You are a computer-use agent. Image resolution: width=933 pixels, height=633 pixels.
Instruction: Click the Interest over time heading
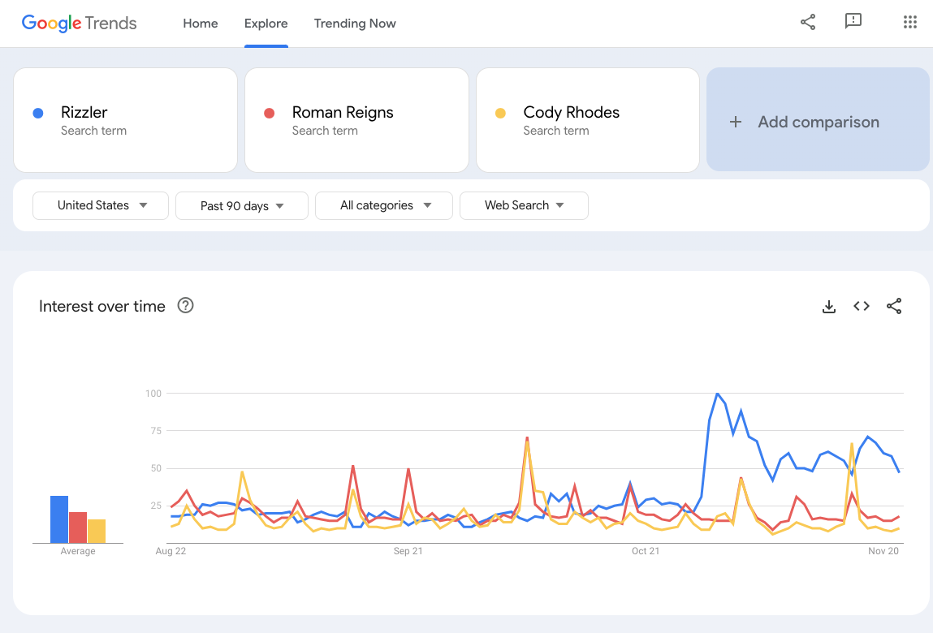point(102,307)
